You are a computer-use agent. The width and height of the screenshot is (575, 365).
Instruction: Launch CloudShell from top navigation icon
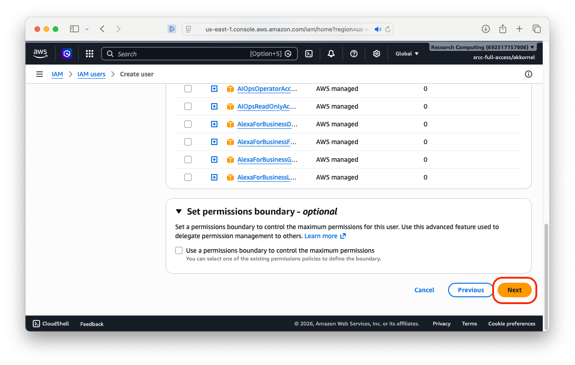[308, 54]
